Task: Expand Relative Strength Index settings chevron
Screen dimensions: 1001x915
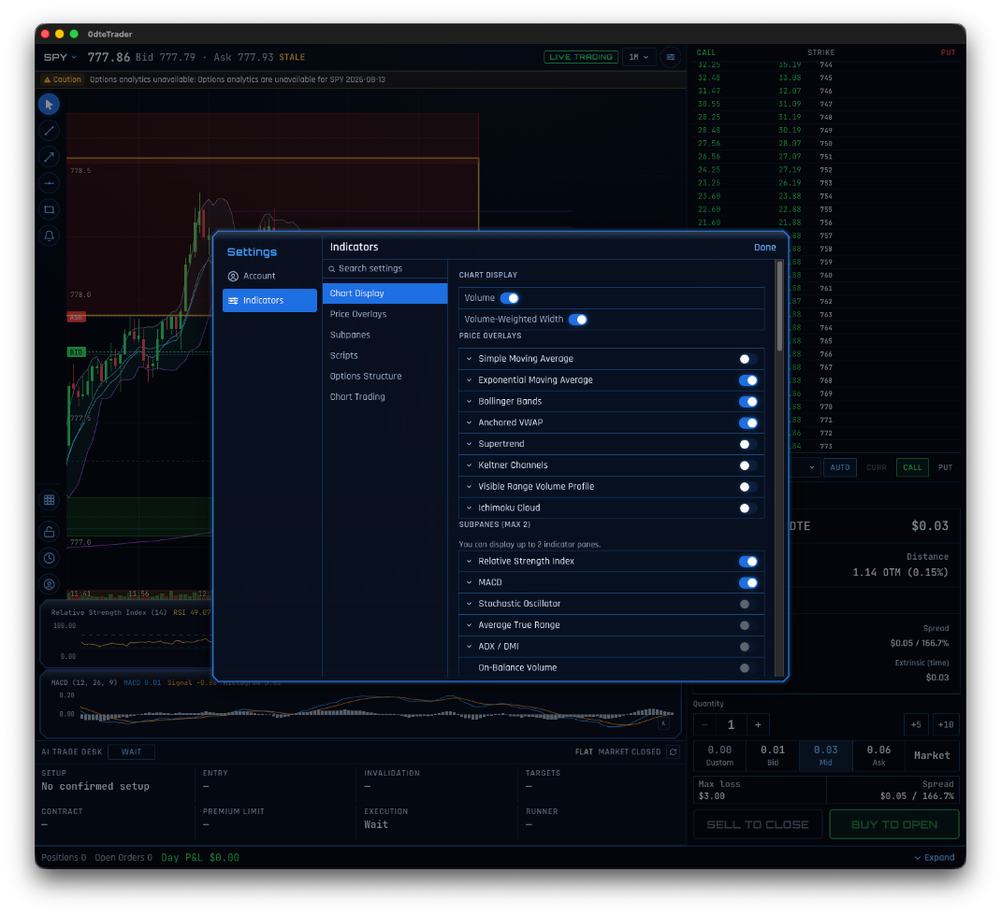Action: point(470,562)
